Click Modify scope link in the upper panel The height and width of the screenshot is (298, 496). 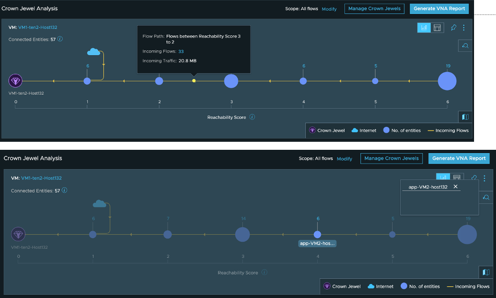coord(329,9)
